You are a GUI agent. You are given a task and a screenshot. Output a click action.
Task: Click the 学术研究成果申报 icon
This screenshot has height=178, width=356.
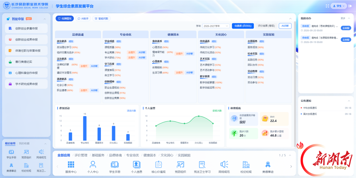pos(10,84)
